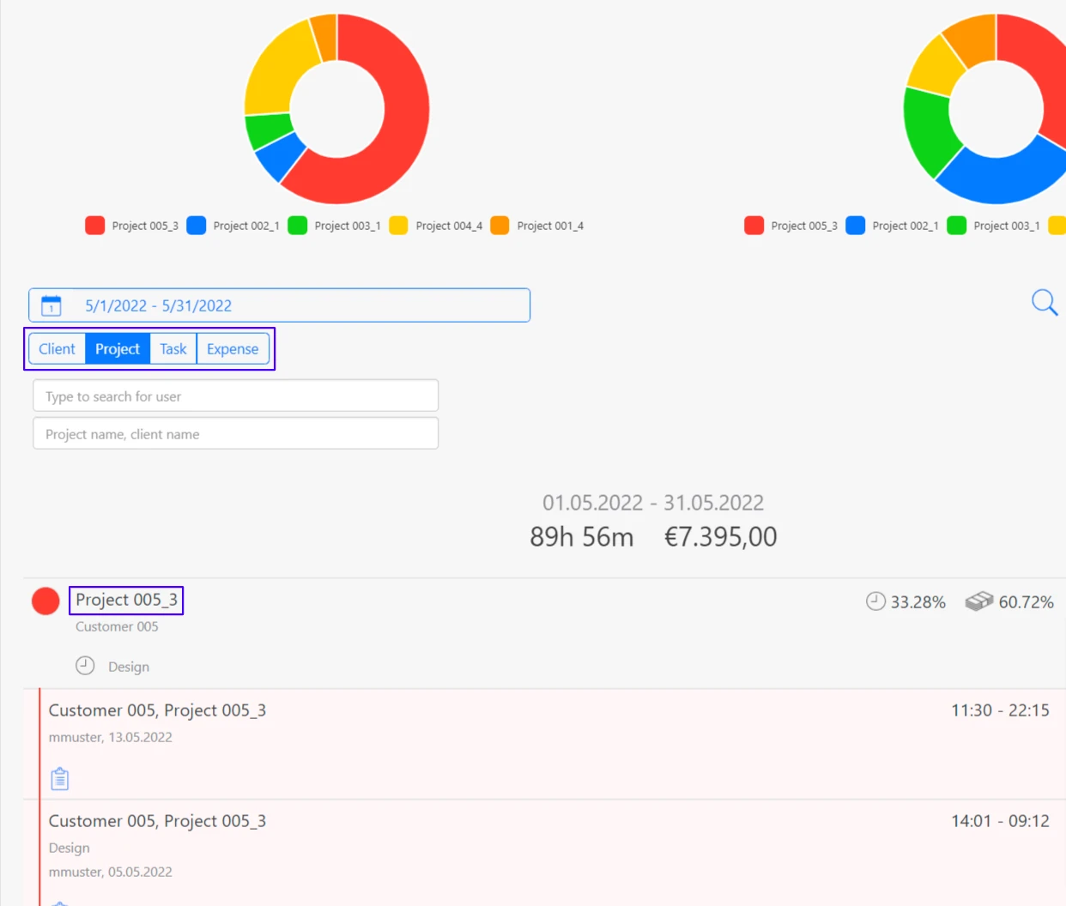This screenshot has width=1066, height=906.
Task: Open the calendar date picker icon
Action: click(52, 305)
